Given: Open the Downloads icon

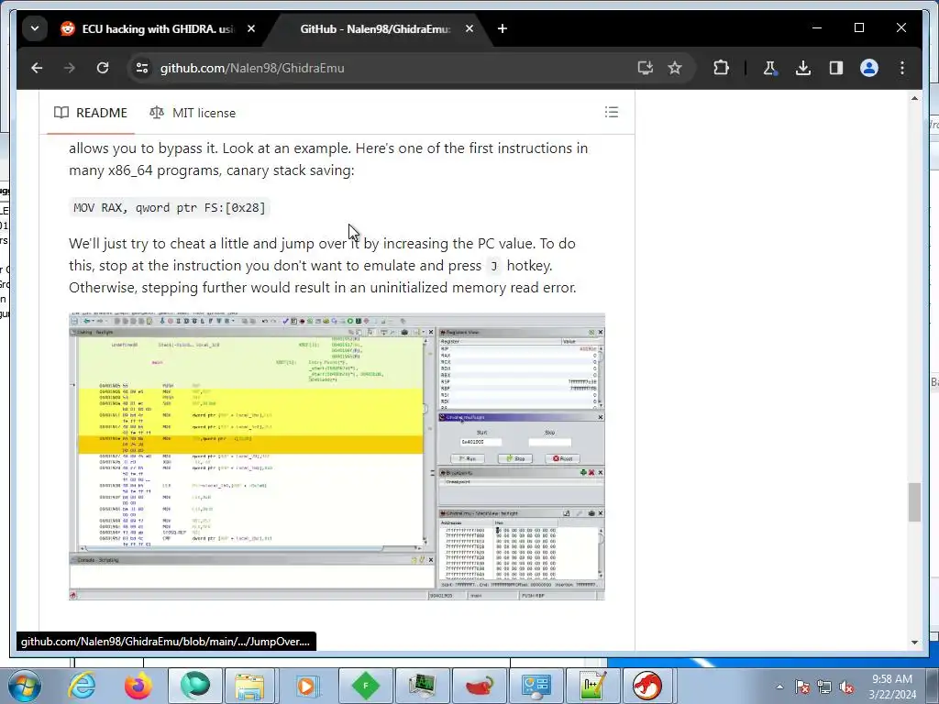Looking at the screenshot, I should pyautogui.click(x=803, y=68).
